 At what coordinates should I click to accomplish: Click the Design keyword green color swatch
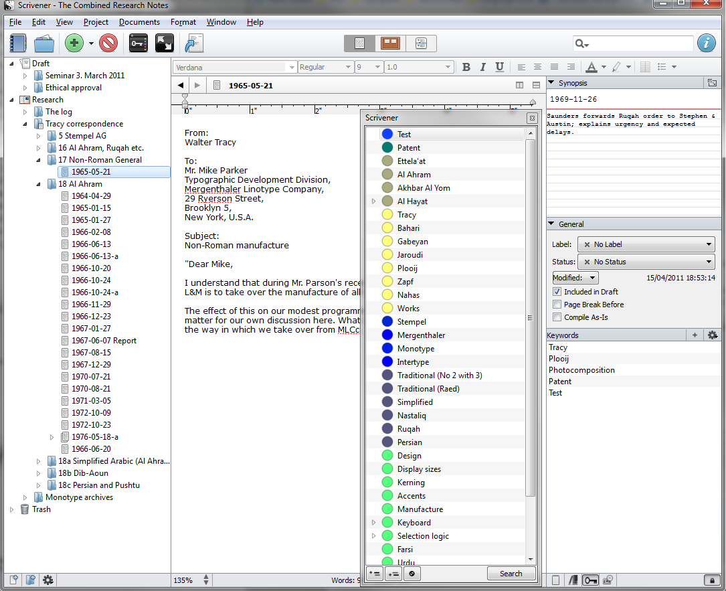pyautogui.click(x=387, y=456)
